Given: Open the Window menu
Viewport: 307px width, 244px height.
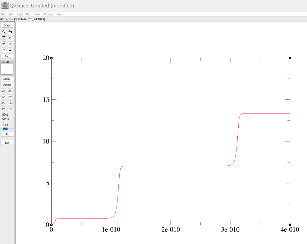Looking at the screenshot, I should click(48, 14).
